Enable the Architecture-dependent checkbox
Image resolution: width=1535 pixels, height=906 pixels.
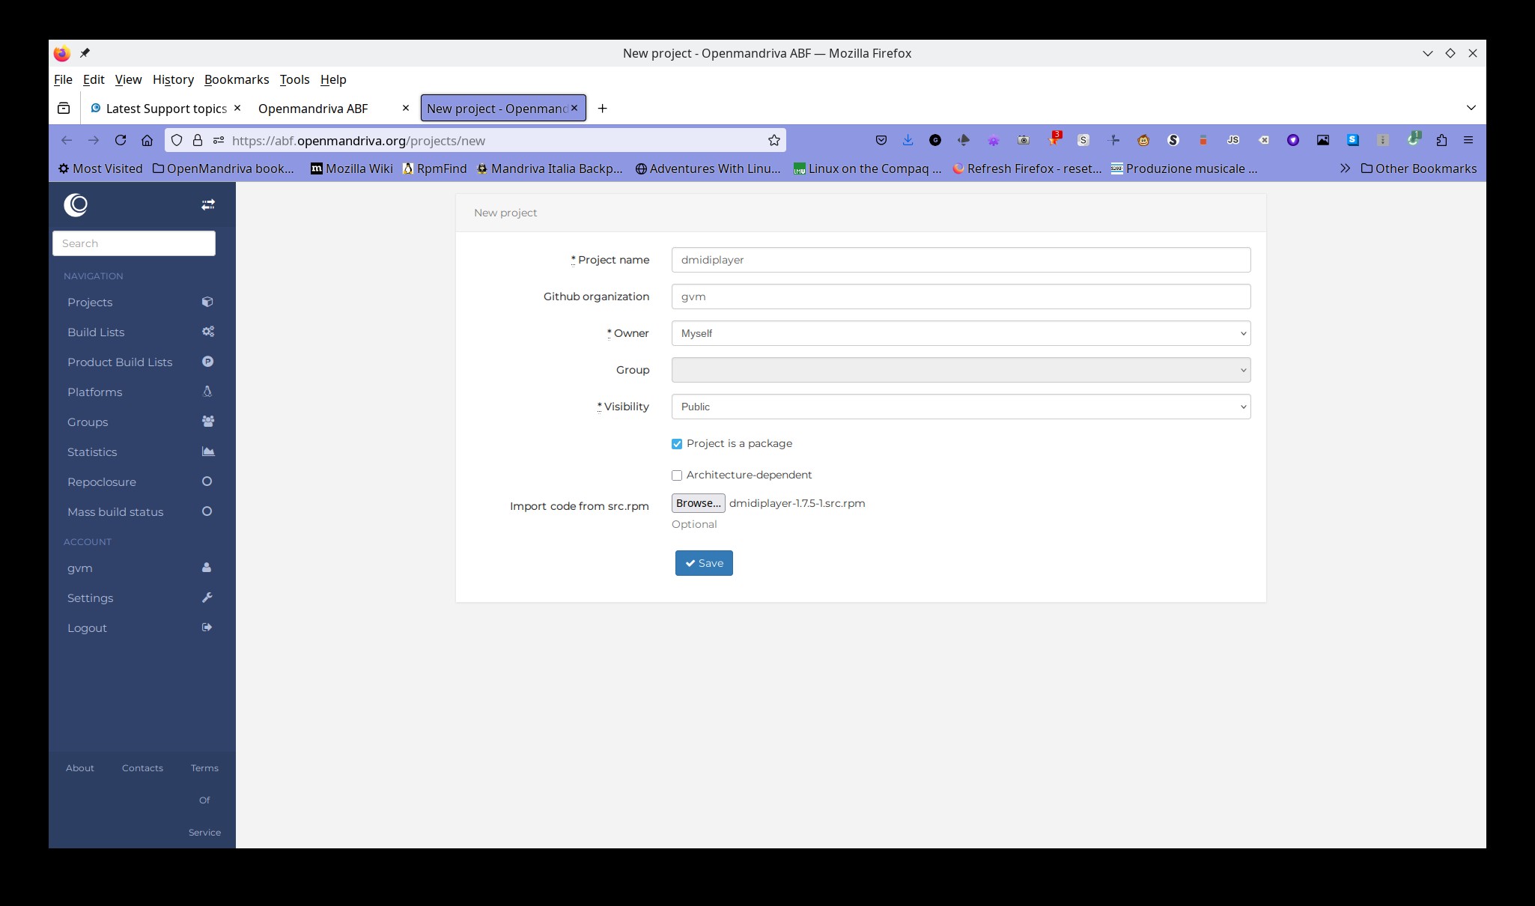pyautogui.click(x=677, y=475)
